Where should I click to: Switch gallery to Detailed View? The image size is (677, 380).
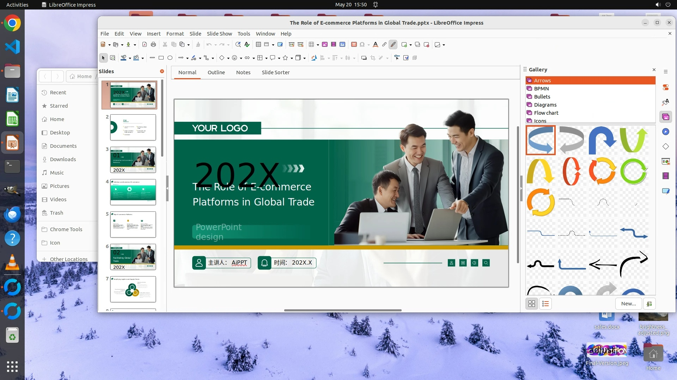pos(545,304)
